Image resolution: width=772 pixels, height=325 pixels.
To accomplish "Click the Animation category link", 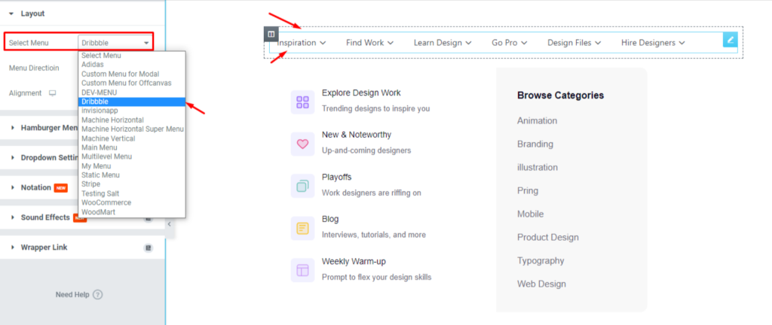I will click(537, 120).
